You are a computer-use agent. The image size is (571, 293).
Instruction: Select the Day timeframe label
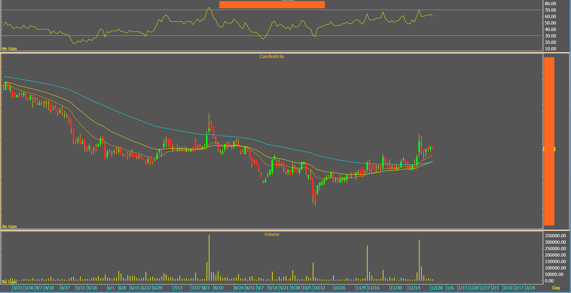[556, 288]
